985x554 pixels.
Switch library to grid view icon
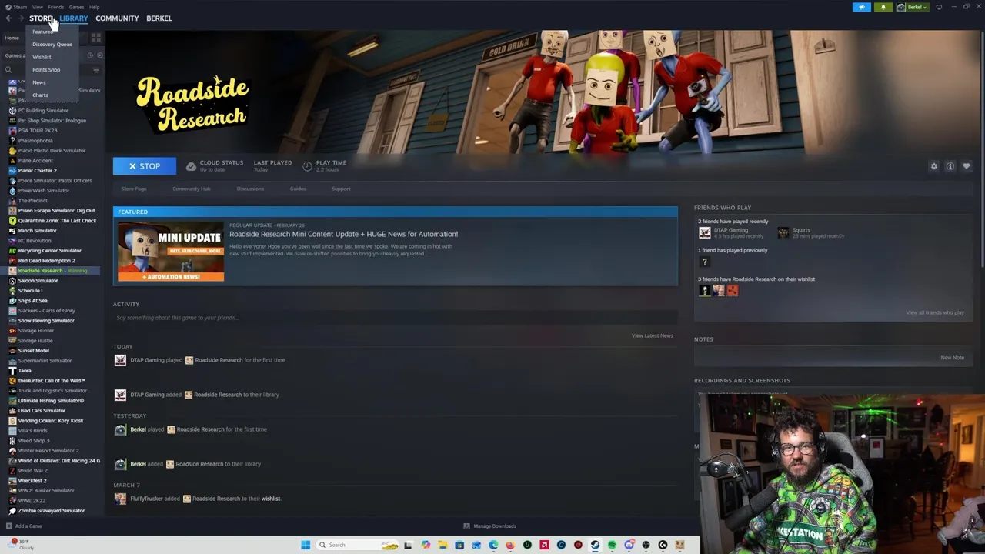coord(96,37)
